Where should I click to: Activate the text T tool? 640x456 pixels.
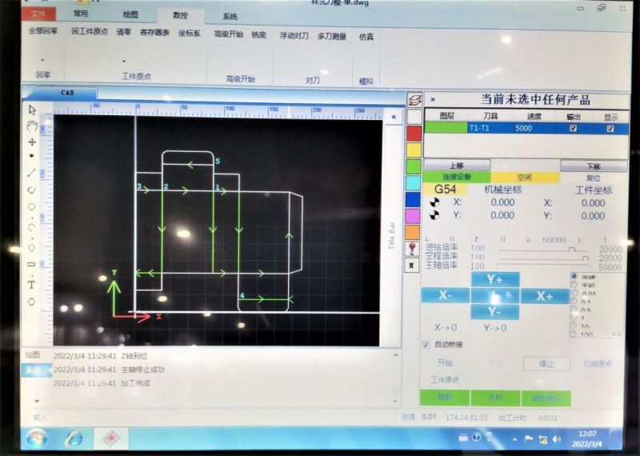click(31, 285)
